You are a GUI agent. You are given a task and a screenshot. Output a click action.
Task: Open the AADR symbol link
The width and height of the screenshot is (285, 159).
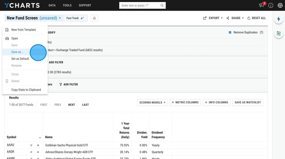tap(11, 151)
